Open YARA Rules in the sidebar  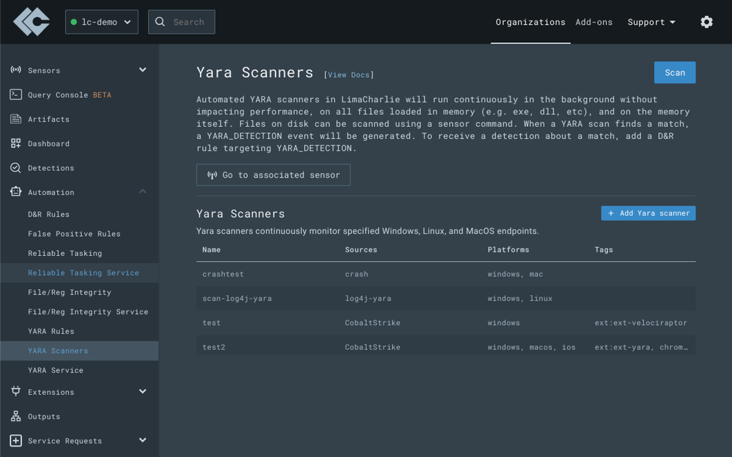51,331
